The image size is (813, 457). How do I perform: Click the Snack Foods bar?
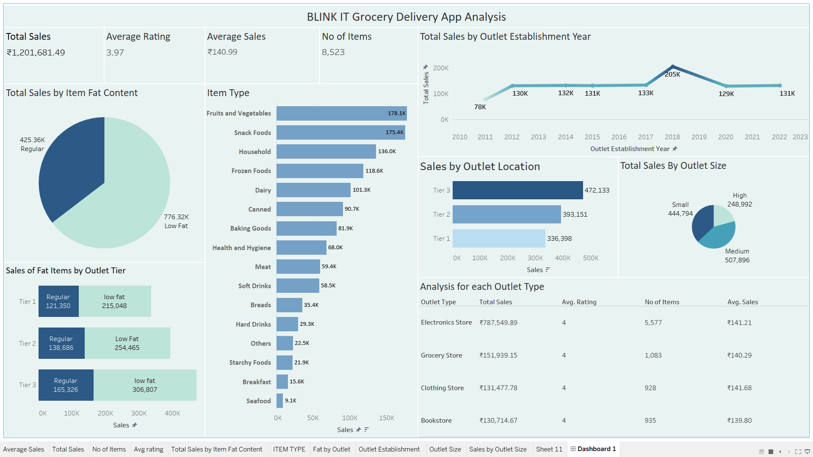[341, 132]
